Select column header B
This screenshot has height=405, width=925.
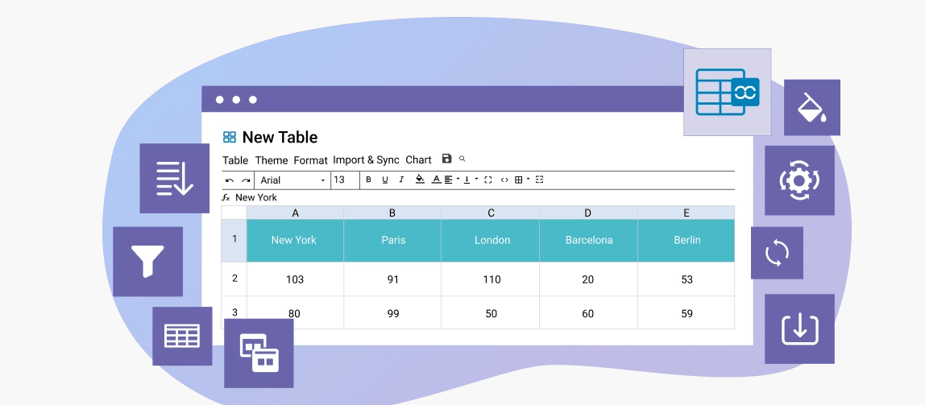point(392,213)
